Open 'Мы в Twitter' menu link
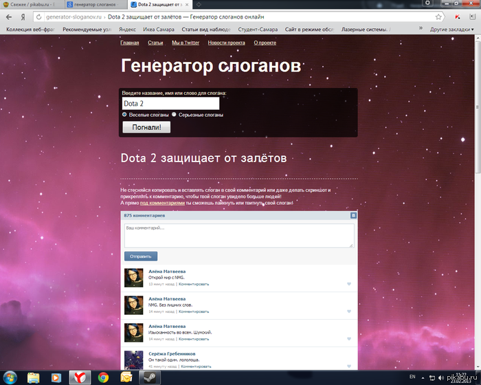Screen dimensions: 481x385 [186, 43]
